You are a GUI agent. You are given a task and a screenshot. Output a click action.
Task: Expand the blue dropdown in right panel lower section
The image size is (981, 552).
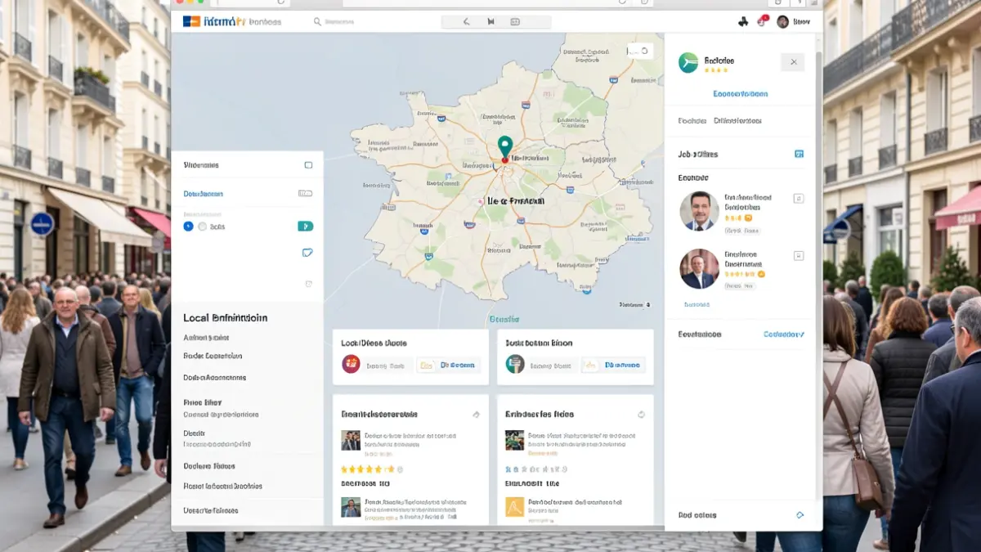point(783,334)
